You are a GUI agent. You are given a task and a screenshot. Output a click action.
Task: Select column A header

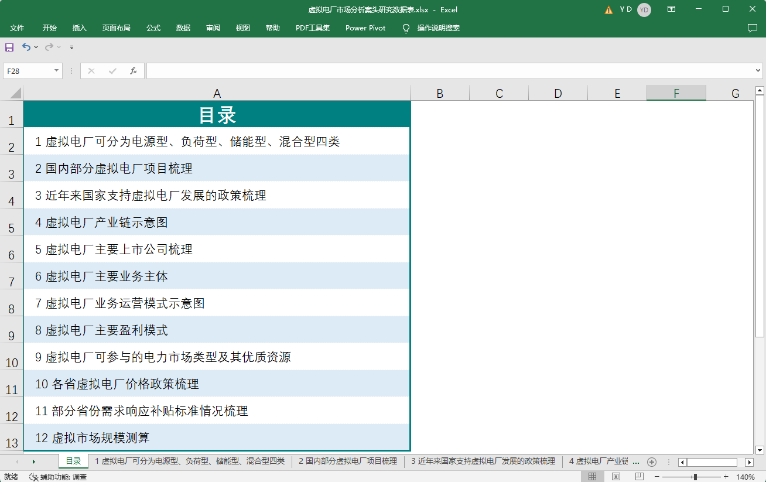point(217,93)
